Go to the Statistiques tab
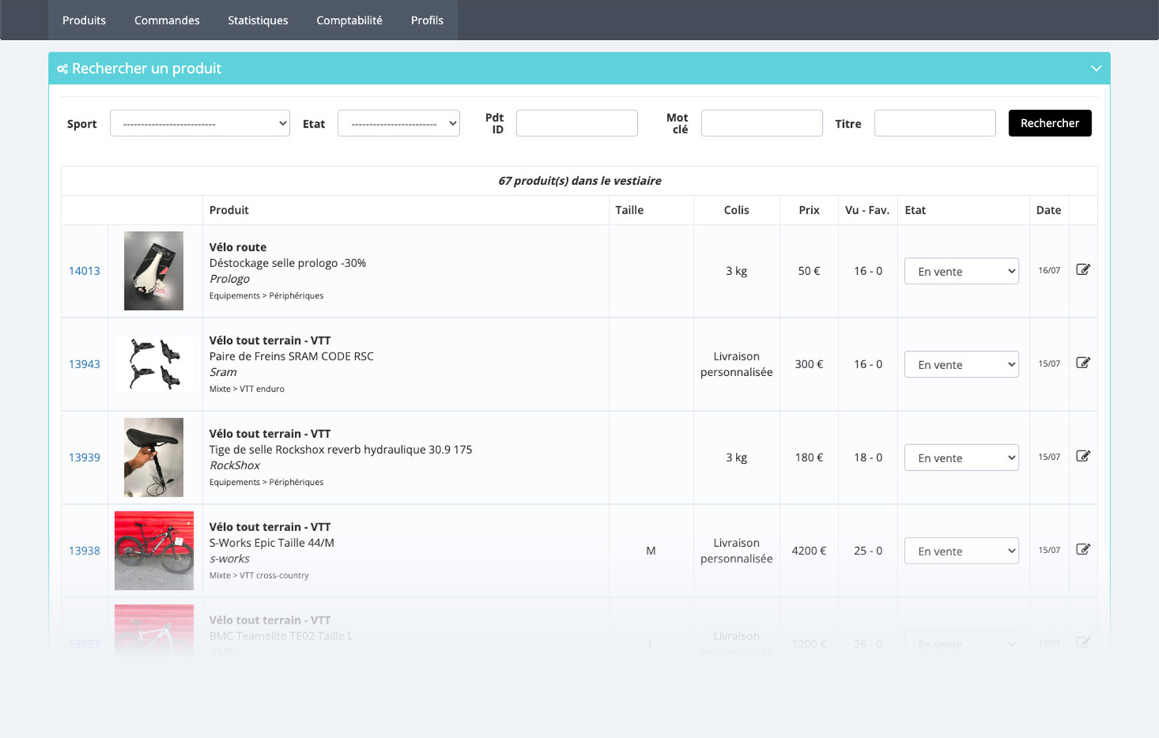 [x=258, y=20]
